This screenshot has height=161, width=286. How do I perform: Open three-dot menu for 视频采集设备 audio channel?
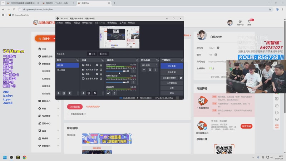coord(133,82)
